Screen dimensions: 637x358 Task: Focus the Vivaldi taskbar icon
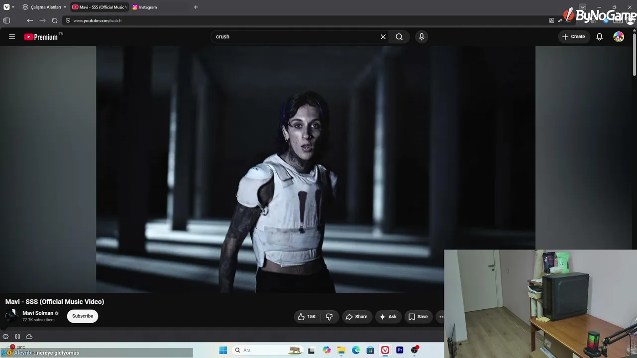coord(385,350)
